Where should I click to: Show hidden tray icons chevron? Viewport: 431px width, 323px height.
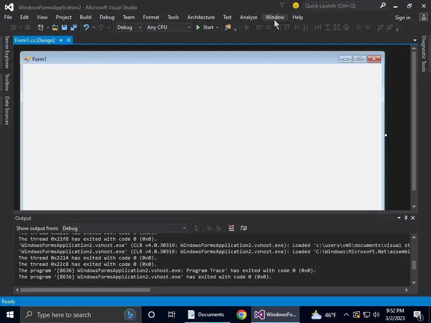pos(346,315)
